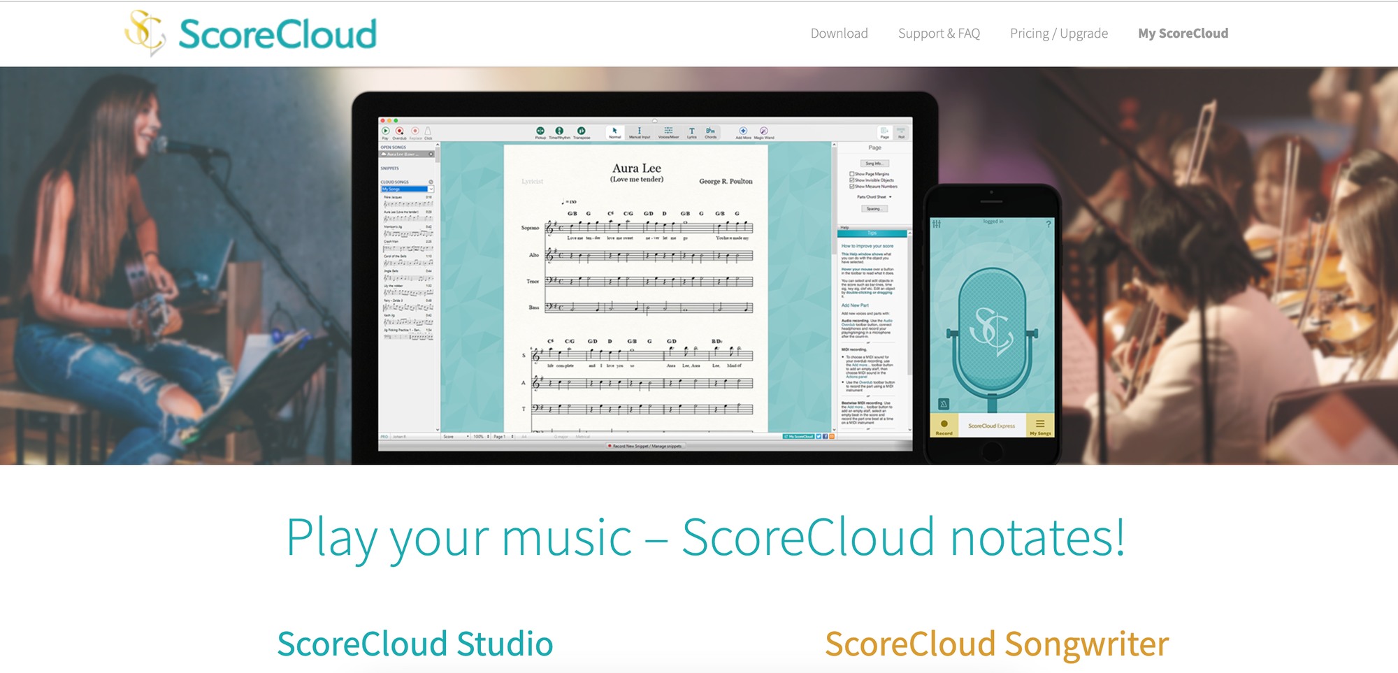This screenshot has height=673, width=1398.
Task: Select the Chords tool
Action: (x=710, y=131)
